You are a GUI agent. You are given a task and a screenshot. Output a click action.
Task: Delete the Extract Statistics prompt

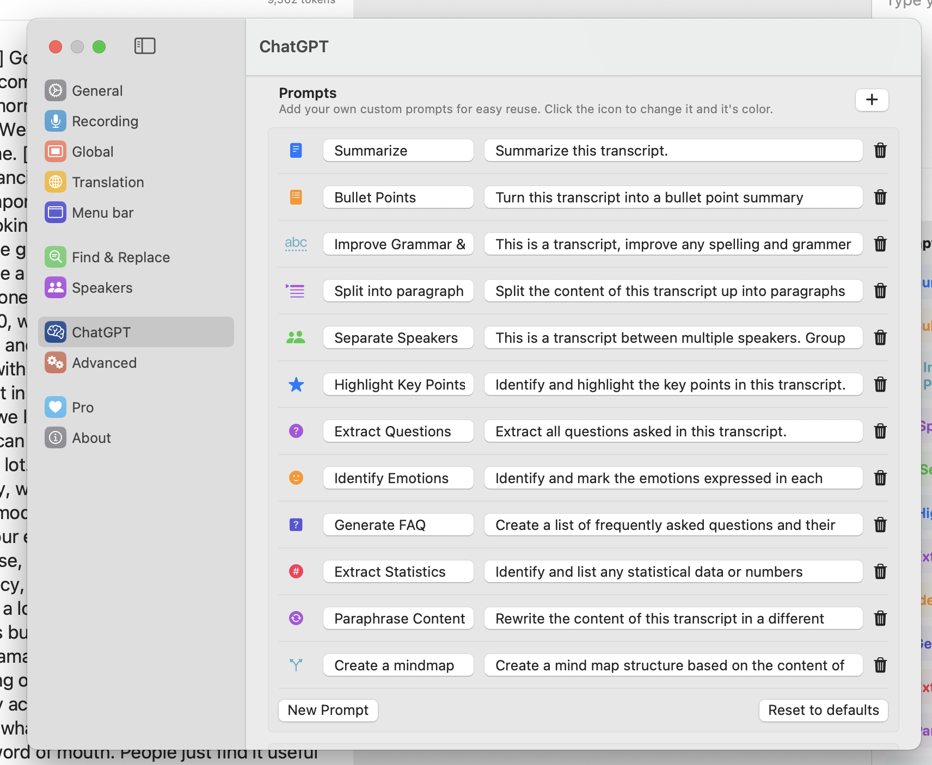coord(880,571)
